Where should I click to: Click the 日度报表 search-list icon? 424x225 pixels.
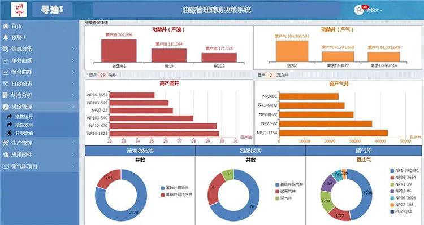[x=6, y=83]
